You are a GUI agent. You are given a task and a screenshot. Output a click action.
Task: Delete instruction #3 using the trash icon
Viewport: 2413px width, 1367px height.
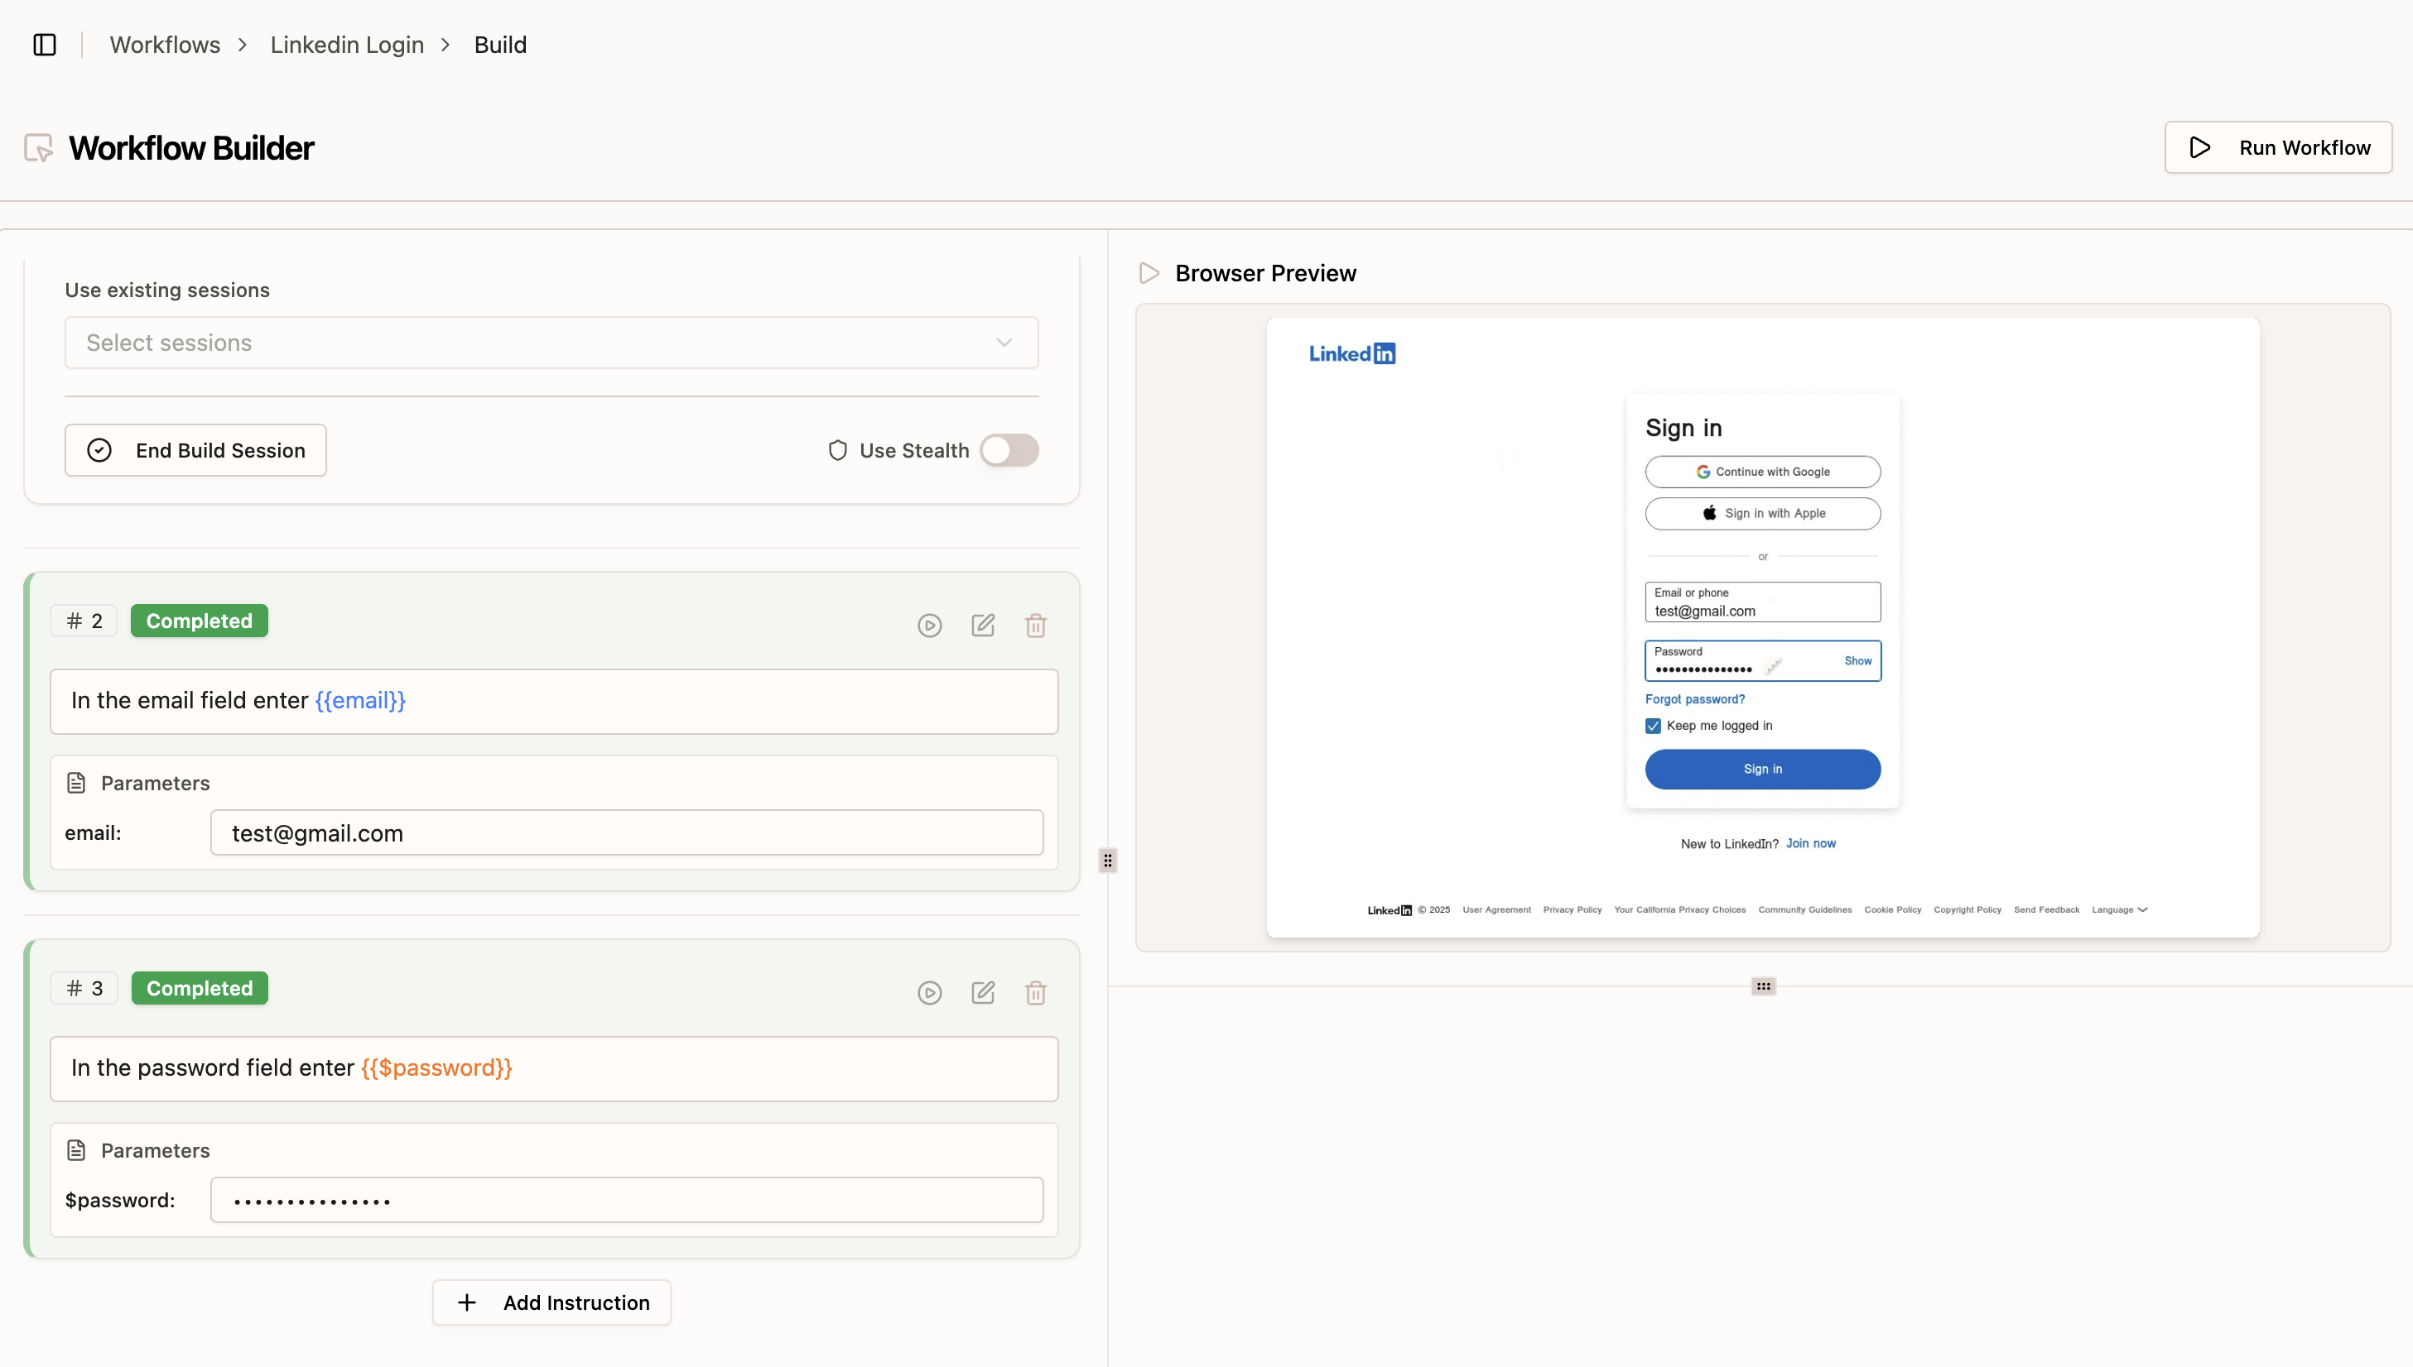tap(1035, 991)
